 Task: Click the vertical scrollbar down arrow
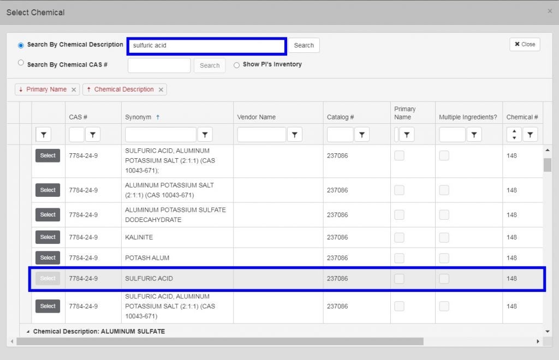547,332
